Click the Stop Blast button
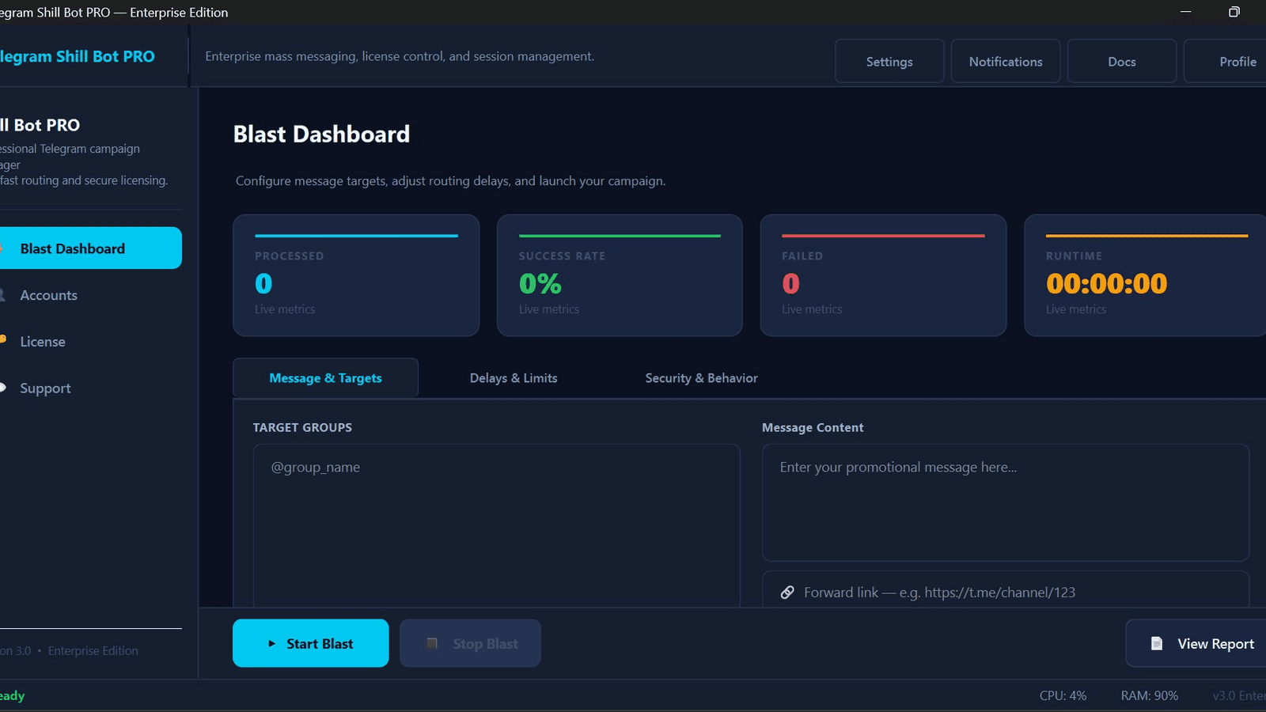 pos(470,643)
